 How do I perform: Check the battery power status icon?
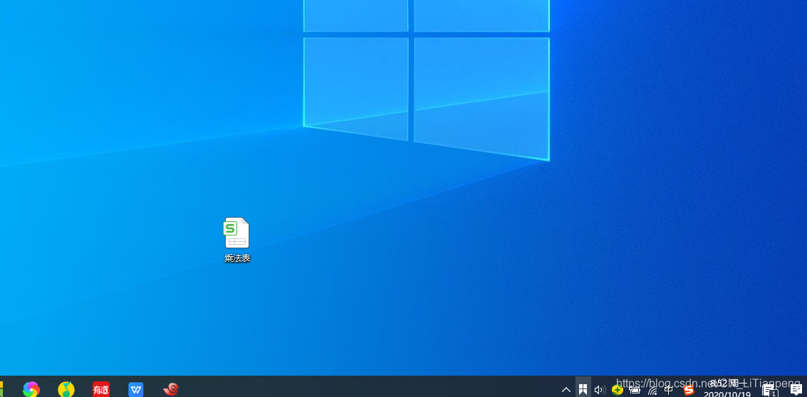(x=635, y=390)
